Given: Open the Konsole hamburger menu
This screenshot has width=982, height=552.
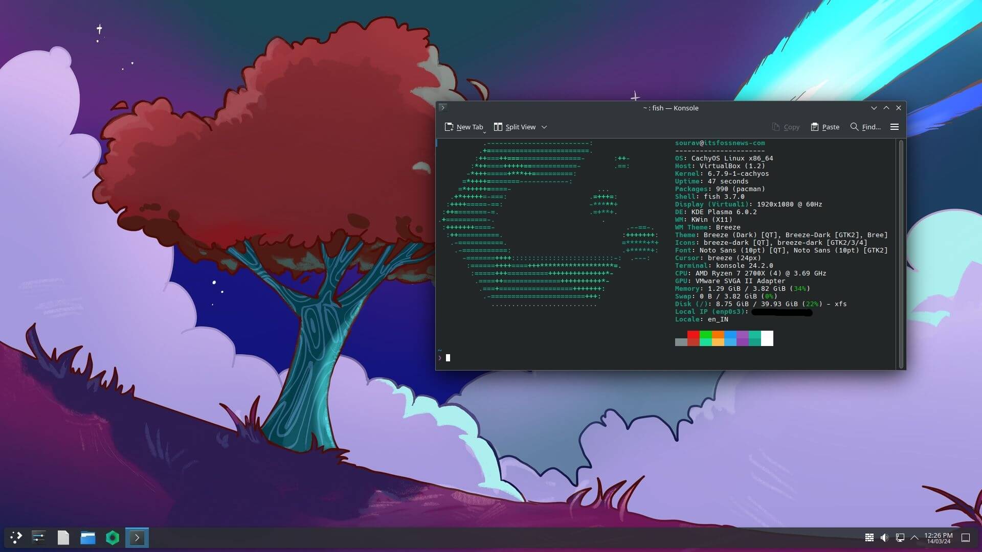Looking at the screenshot, I should (x=895, y=127).
